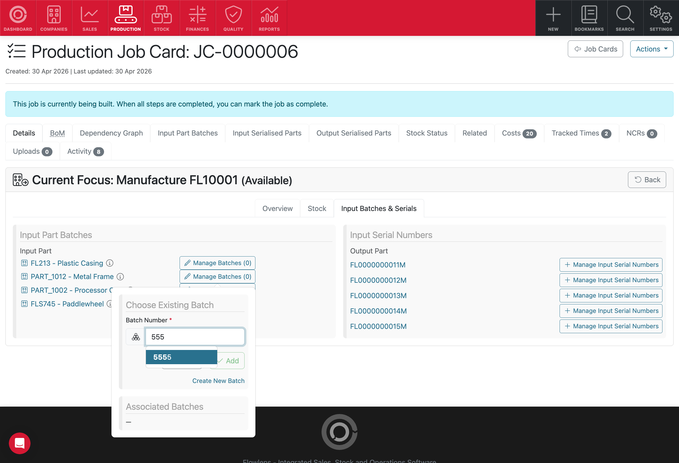The image size is (679, 463).
Task: Open the Finances module
Action: click(x=198, y=18)
